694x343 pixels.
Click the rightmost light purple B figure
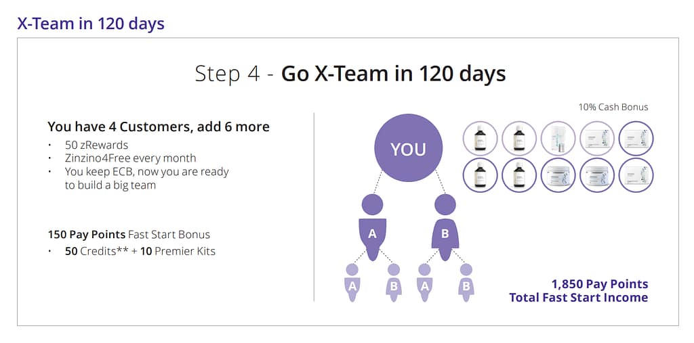coord(466,282)
